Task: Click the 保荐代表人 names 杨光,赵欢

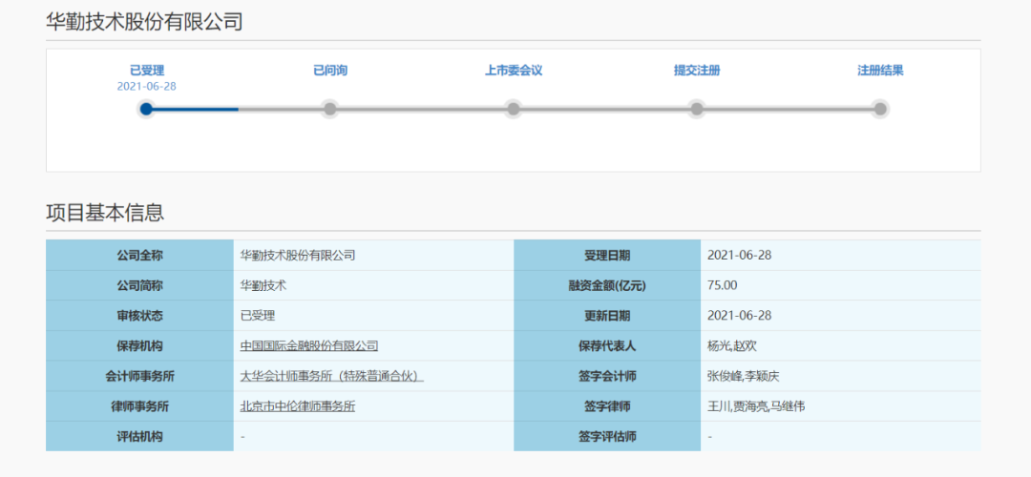Action: pos(731,345)
